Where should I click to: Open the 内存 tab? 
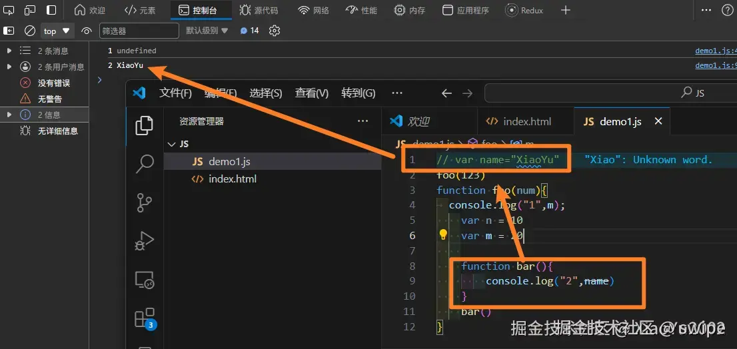click(x=410, y=10)
